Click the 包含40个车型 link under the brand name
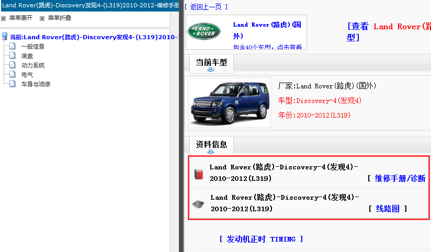Image resolution: width=431 pixels, height=252 pixels. pos(267,47)
